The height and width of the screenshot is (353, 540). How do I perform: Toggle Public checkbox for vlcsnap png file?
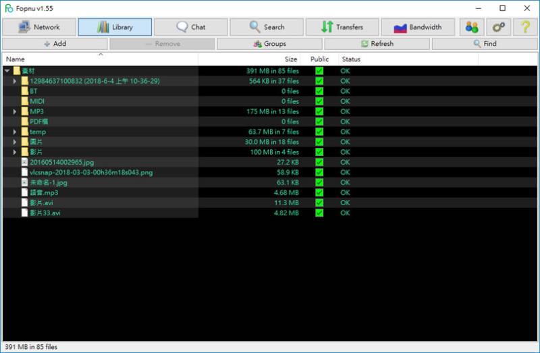pos(319,173)
